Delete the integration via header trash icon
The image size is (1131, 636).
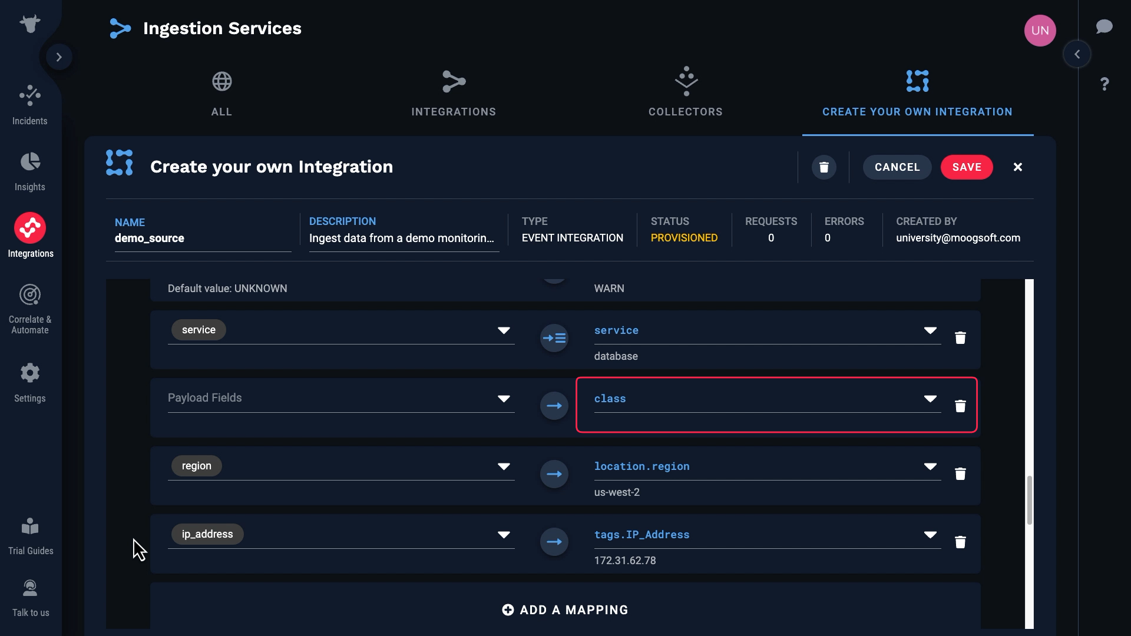coord(824,167)
